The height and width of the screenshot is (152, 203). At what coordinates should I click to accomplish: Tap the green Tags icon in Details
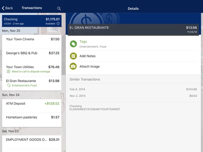coord(73,44)
